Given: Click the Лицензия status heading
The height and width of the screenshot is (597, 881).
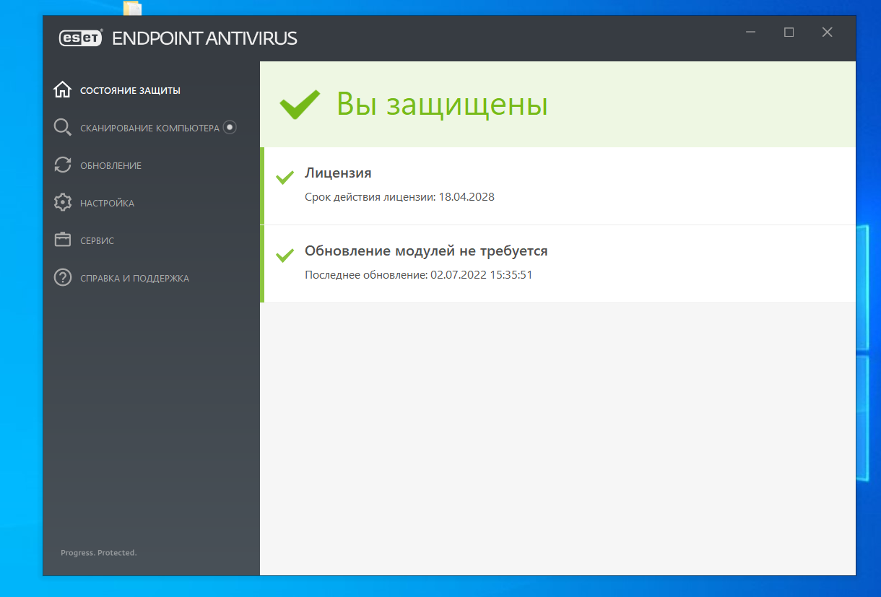Looking at the screenshot, I should tap(338, 173).
